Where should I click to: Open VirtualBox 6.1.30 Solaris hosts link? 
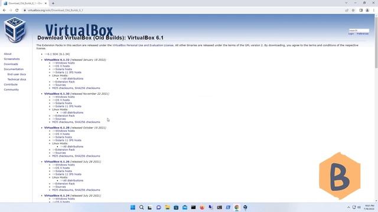coord(62,103)
